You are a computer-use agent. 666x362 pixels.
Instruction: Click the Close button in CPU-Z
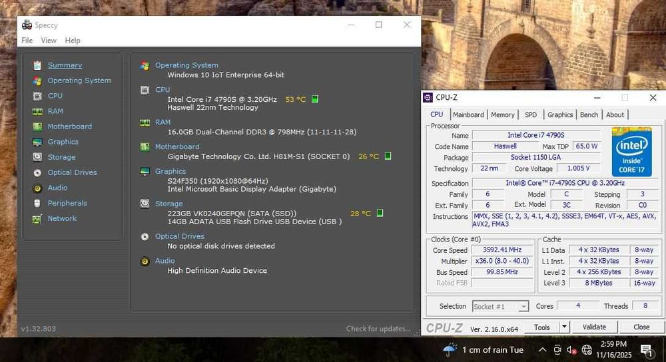pyautogui.click(x=641, y=327)
